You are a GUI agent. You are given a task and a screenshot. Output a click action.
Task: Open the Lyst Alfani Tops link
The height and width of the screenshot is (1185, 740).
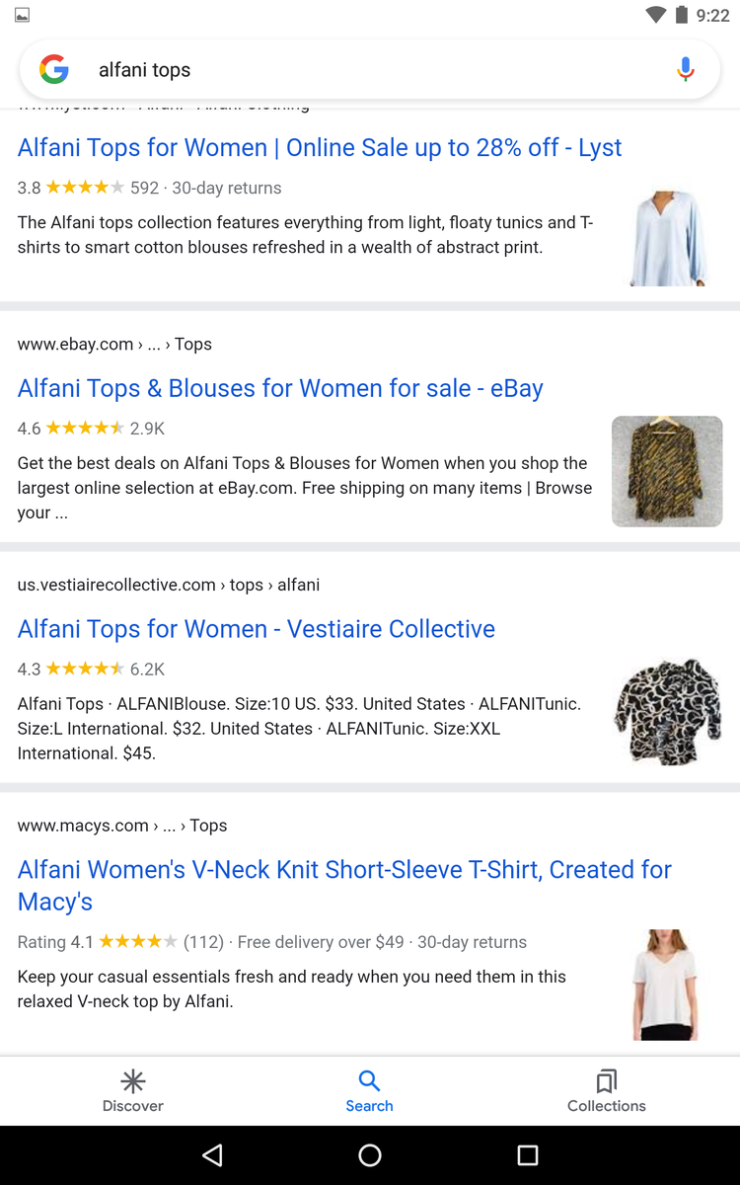[x=320, y=148]
